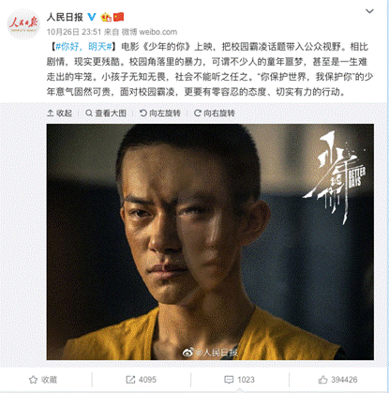Open the 人民日报 account name link
The height and width of the screenshot is (393, 389).
[x=65, y=17]
